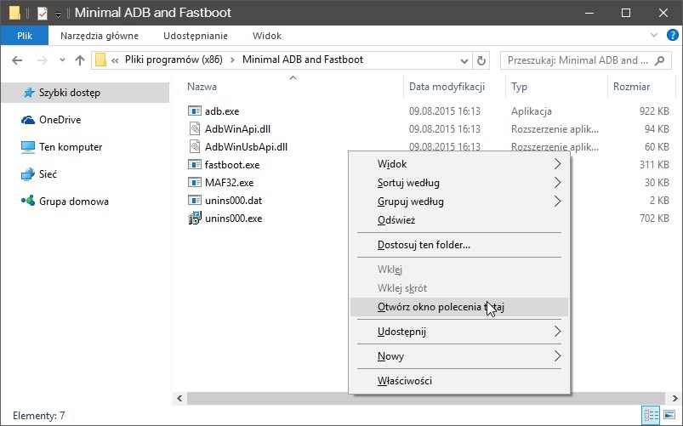Click the Wklej context menu entry
The height and width of the screenshot is (426, 683).
coord(459,270)
